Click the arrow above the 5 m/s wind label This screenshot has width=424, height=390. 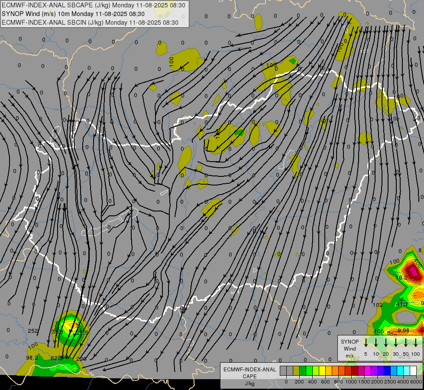point(366,342)
